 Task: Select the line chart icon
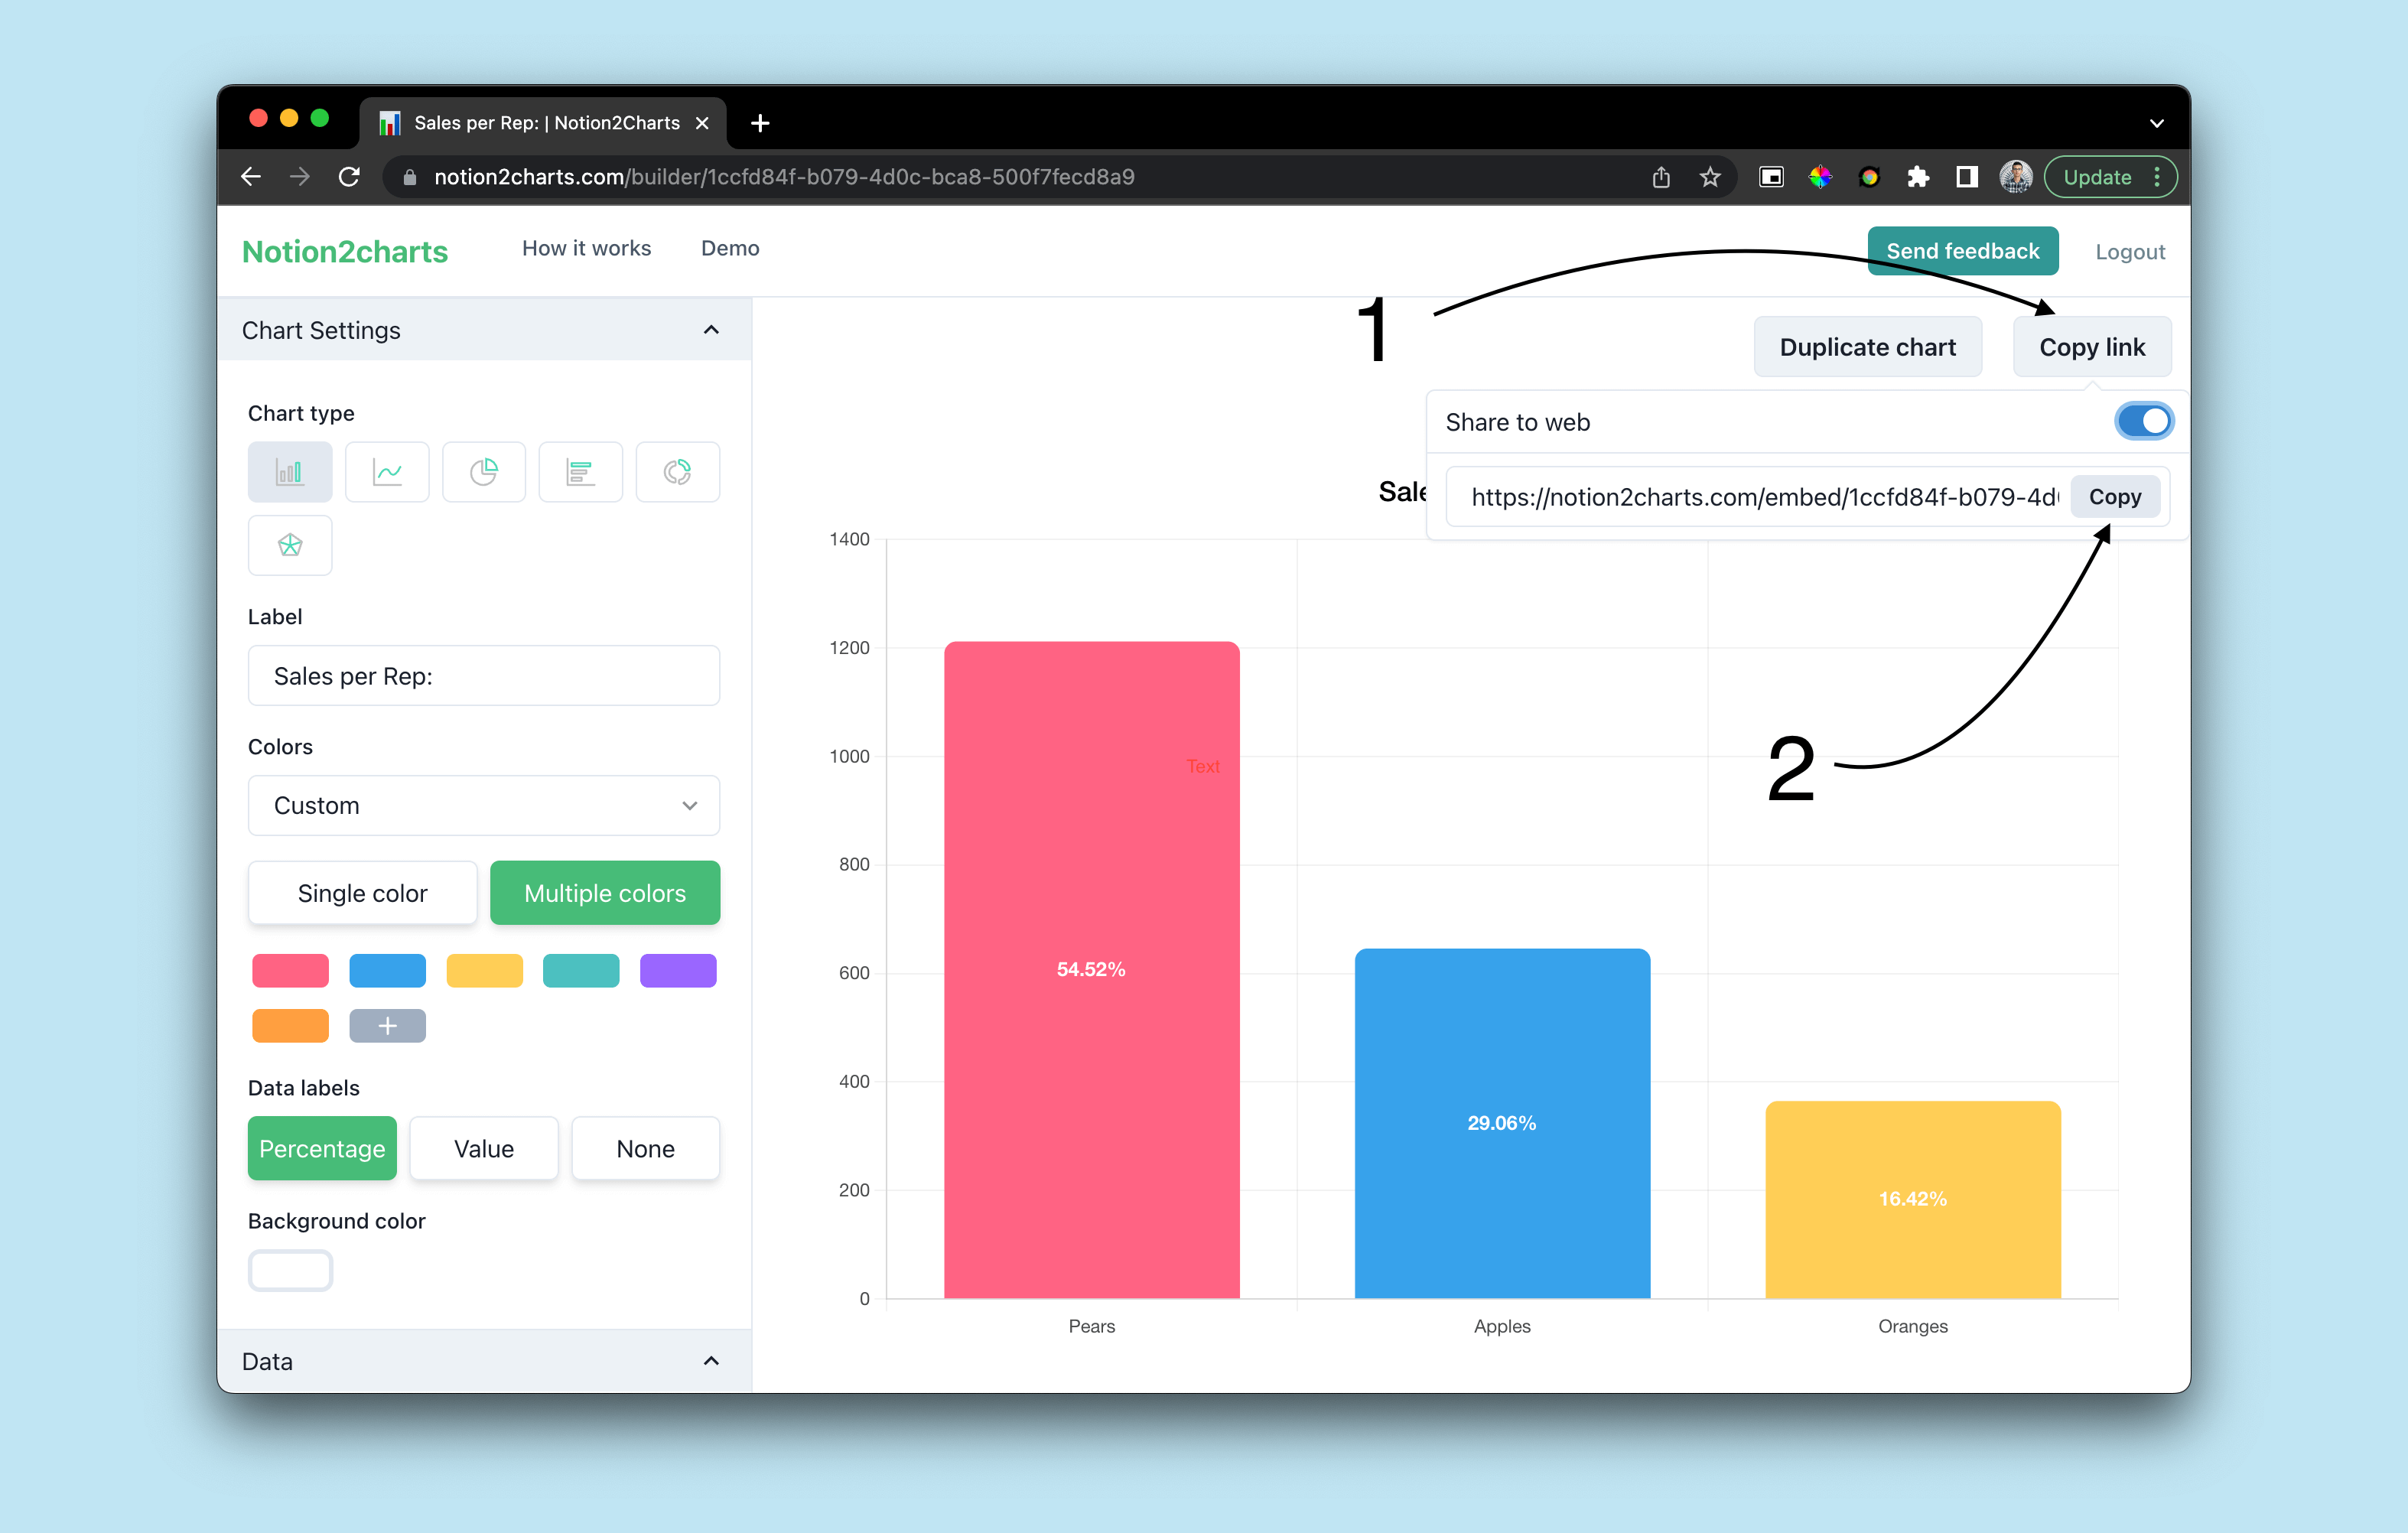pos(386,472)
